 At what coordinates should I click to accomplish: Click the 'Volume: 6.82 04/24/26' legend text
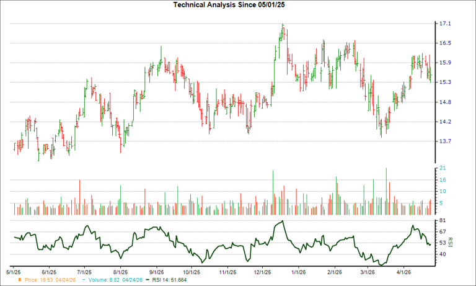click(x=115, y=280)
